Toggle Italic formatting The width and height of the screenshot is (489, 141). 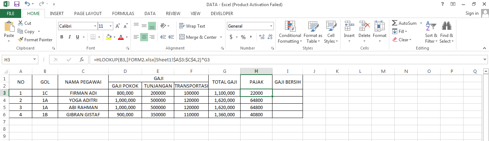(x=70, y=37)
